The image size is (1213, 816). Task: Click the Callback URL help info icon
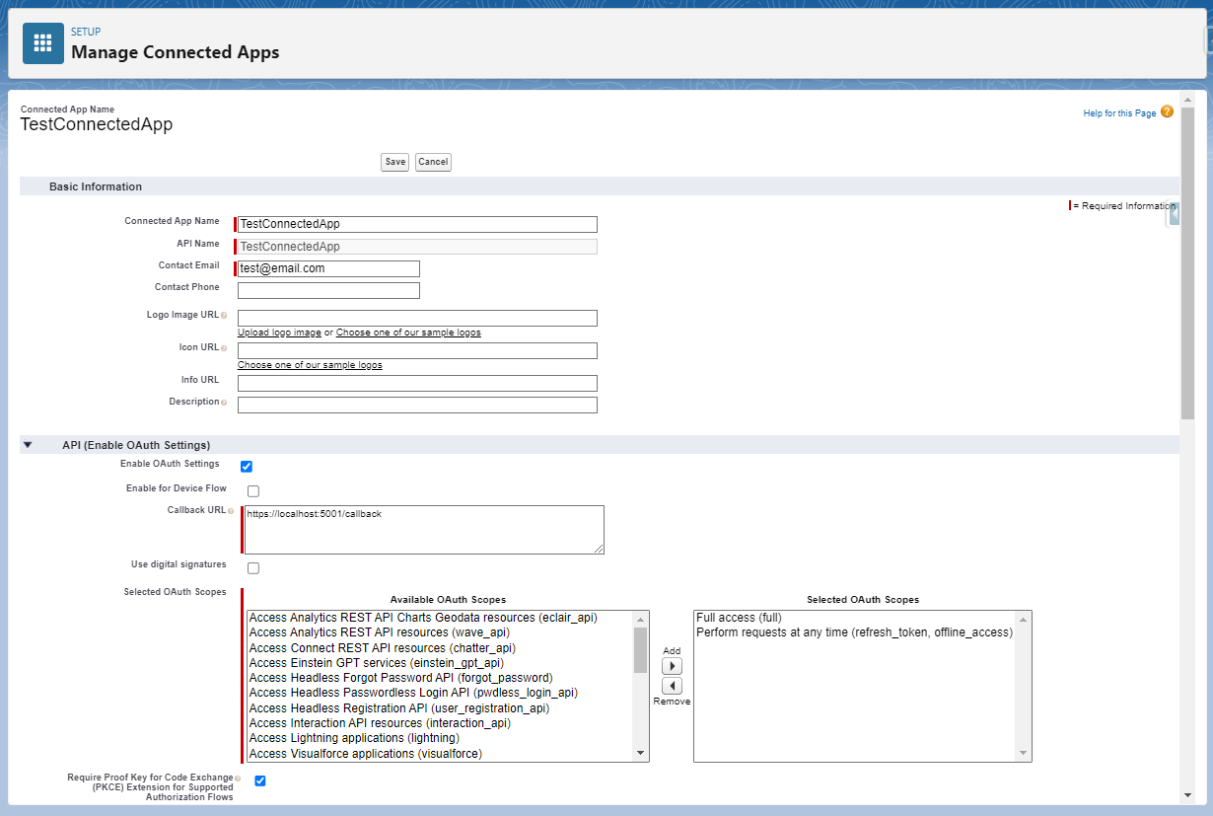point(231,511)
